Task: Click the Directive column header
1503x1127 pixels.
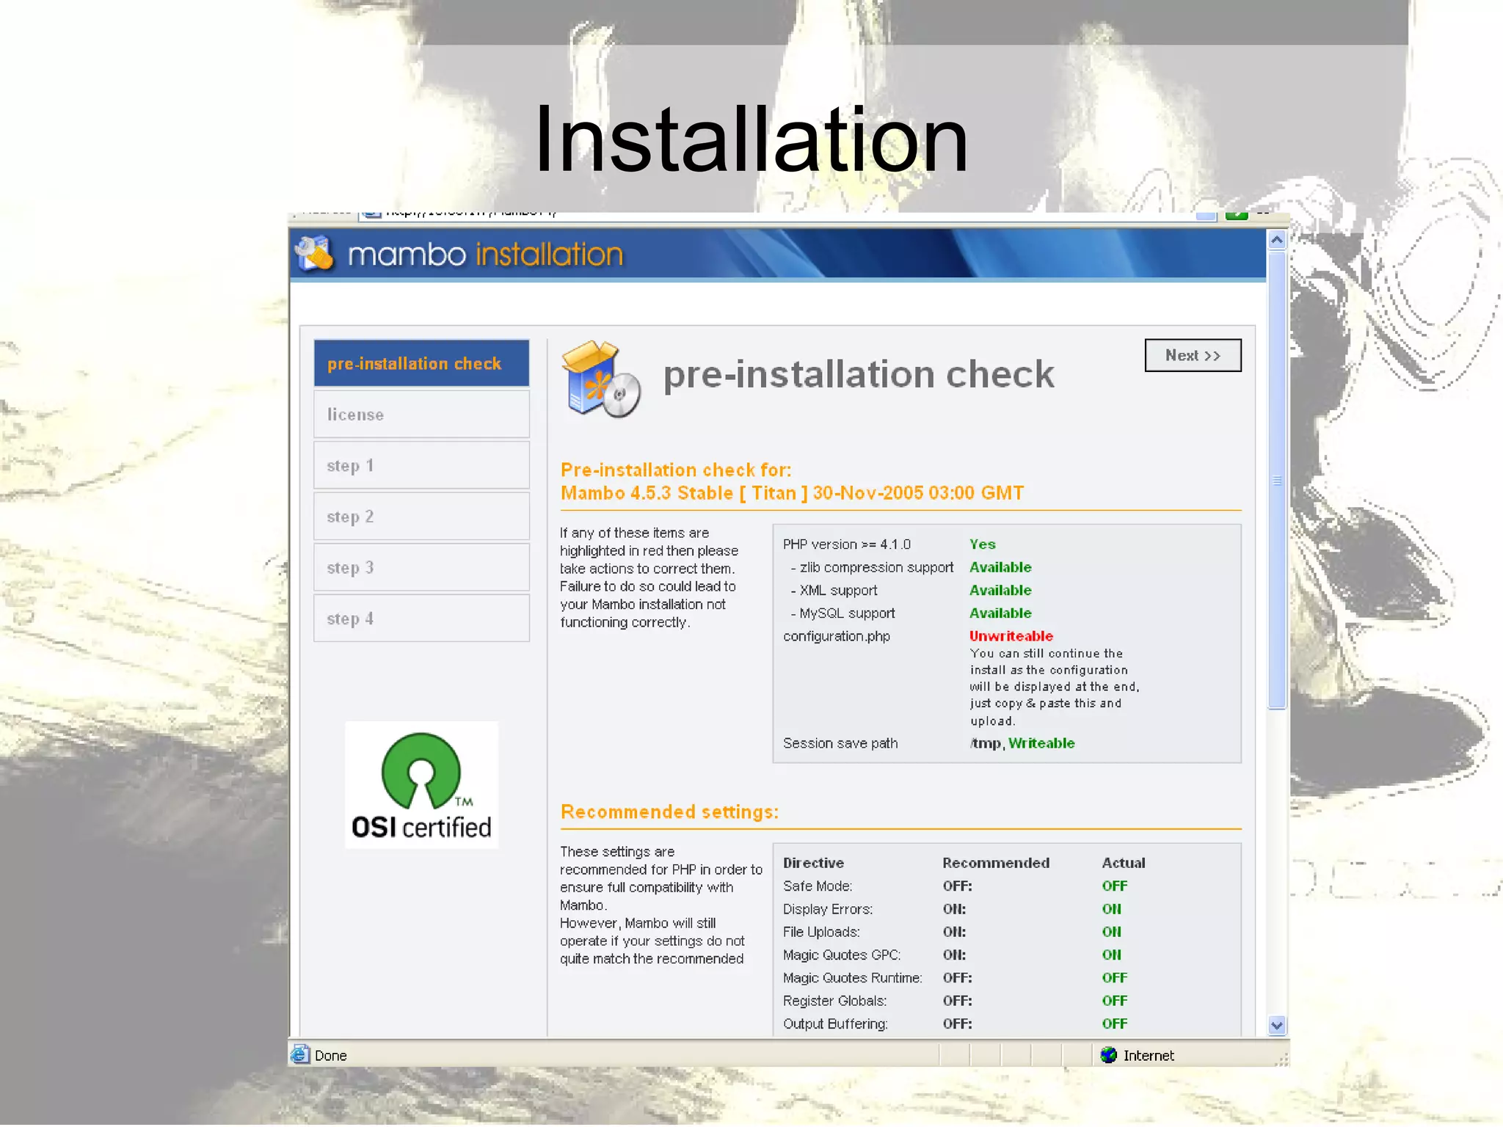Action: (813, 863)
